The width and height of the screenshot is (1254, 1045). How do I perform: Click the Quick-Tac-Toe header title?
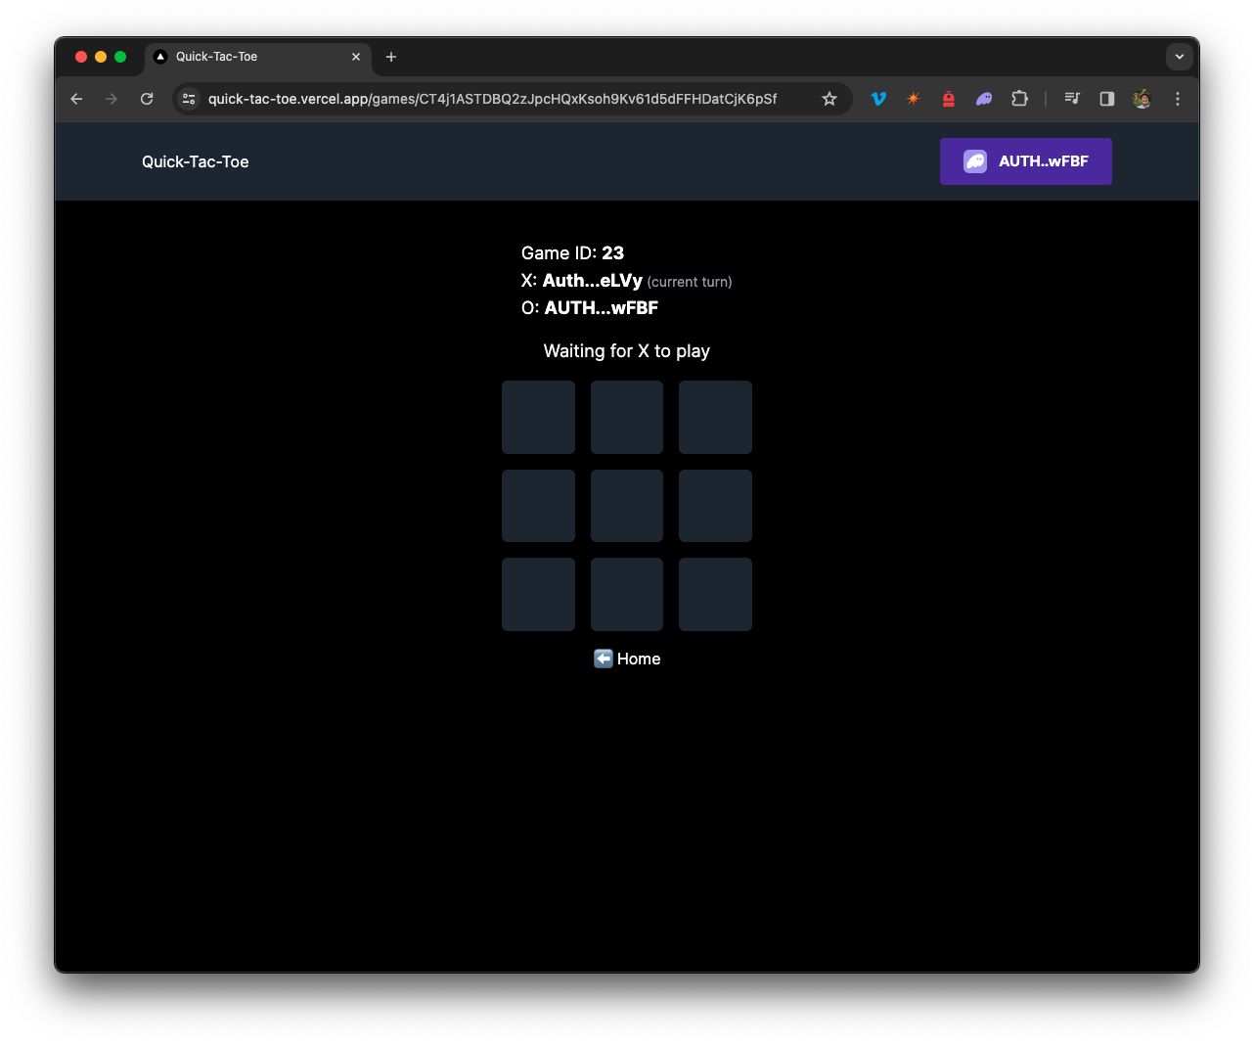pos(196,161)
